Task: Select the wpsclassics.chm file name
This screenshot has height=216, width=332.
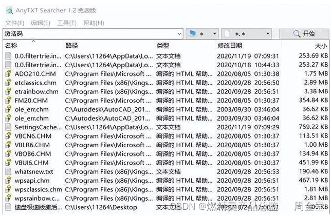Action: 39,189
